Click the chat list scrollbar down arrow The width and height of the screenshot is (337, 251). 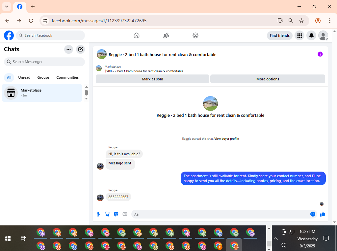[87, 99]
